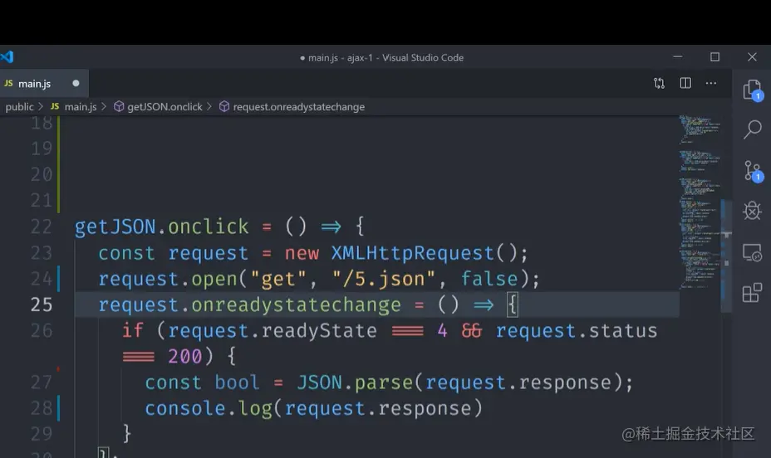Close the VS Code window
The width and height of the screenshot is (771, 458).
pyautogui.click(x=753, y=57)
